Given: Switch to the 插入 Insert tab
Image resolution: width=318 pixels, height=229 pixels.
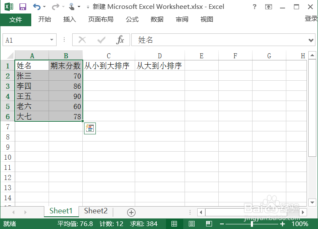Looking at the screenshot, I should 70,19.
